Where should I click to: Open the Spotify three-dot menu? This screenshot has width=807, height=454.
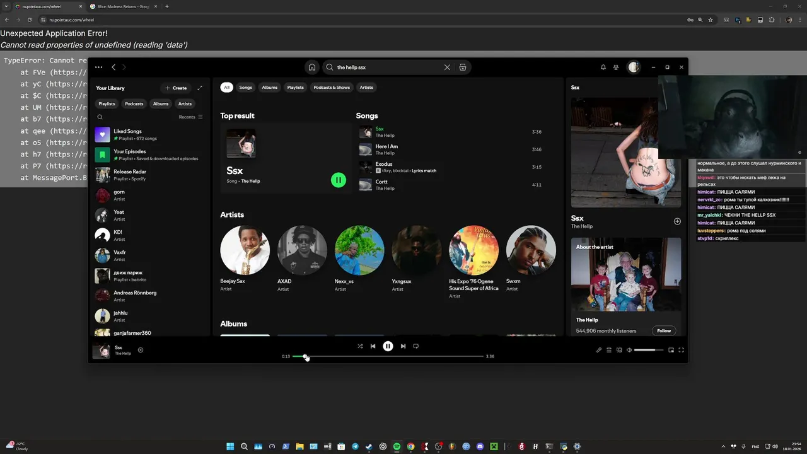point(99,67)
